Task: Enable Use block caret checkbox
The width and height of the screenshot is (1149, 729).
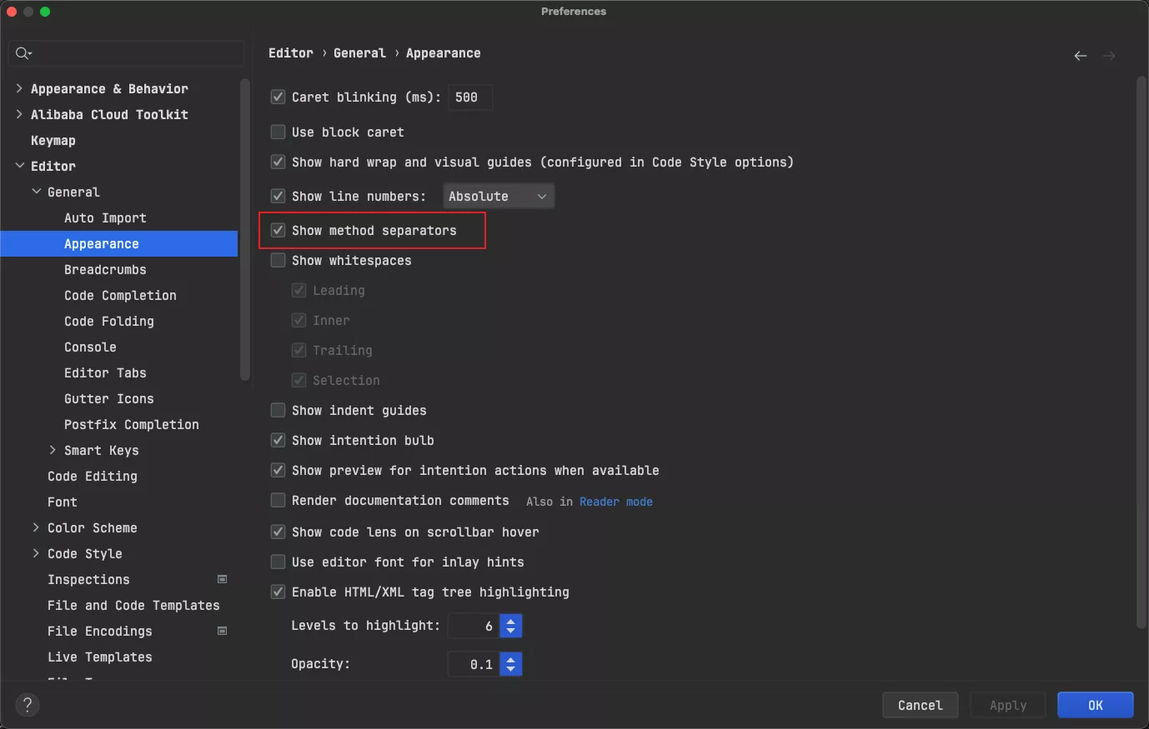Action: 278,132
